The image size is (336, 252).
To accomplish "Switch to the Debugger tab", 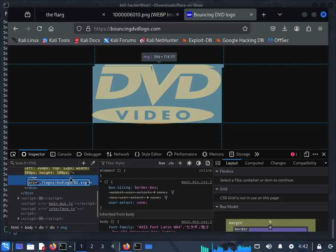I will [x=89, y=154].
